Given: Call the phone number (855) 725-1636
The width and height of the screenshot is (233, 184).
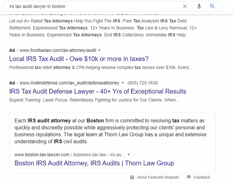Looking at the screenshot, I should (143, 83).
